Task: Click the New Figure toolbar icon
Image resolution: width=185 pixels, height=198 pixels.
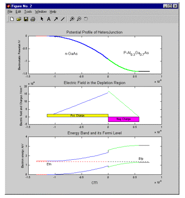Action: click(12, 19)
